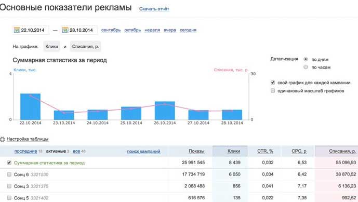Open the 'Списания, р.' chart metric dropdown
Image resolution: width=358 pixels, height=202 pixels.
pyautogui.click(x=85, y=47)
